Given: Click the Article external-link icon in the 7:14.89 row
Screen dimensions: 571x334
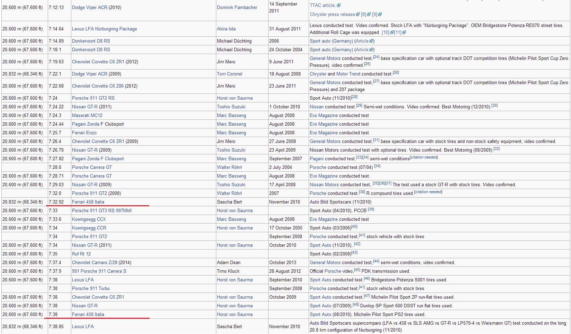Looking at the screenshot, I should coord(371,41).
